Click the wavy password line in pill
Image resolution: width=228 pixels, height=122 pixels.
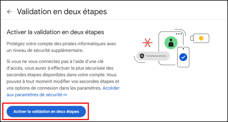pos(156,56)
